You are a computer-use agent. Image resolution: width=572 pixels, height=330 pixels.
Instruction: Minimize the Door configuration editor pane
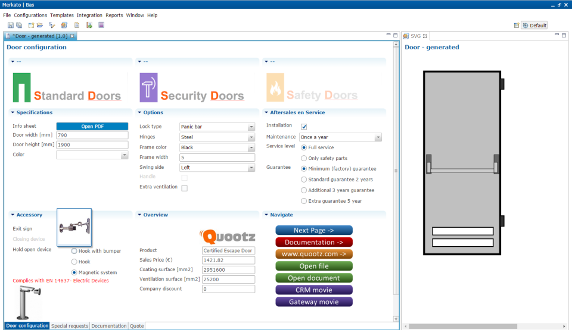[388, 35]
